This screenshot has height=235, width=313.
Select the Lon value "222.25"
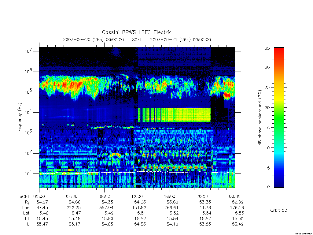[73, 208]
